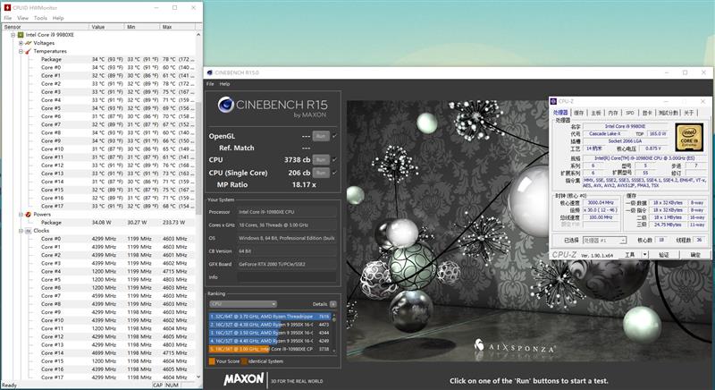
Task: Open the Help menu in HWMonitor
Action: tap(58, 18)
